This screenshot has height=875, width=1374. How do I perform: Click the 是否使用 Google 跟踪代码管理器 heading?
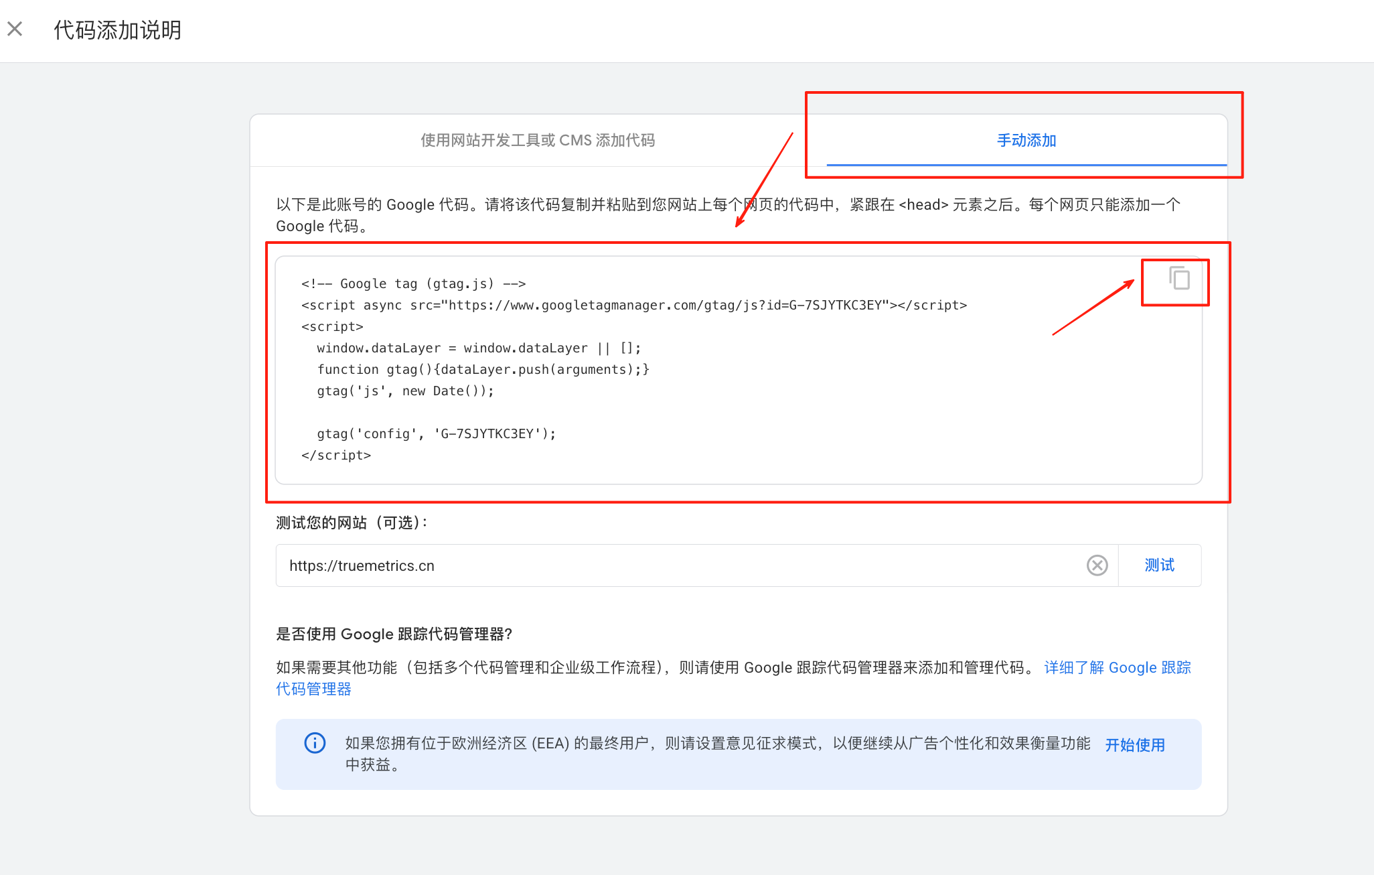coord(394,634)
